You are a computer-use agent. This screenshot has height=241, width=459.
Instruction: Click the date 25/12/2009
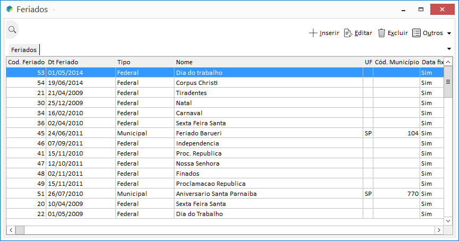coord(65,103)
